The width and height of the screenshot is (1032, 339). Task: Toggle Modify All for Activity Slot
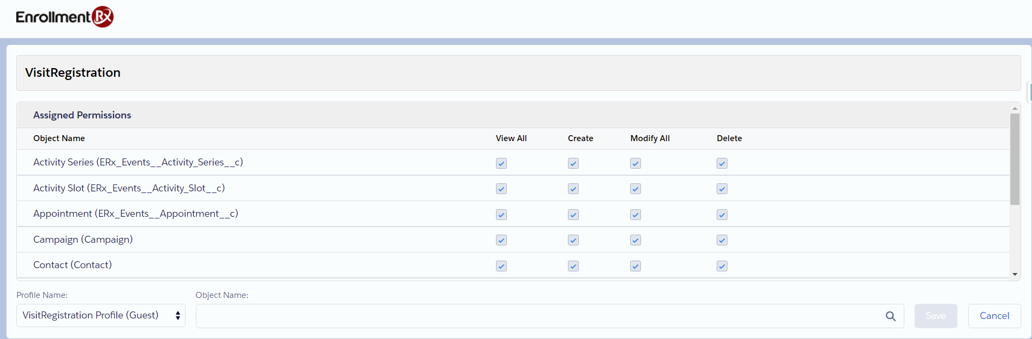[636, 189]
